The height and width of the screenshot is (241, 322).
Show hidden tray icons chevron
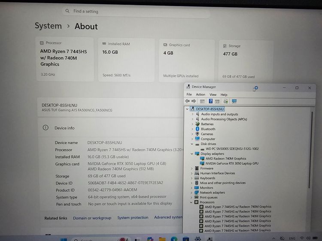click(x=274, y=238)
